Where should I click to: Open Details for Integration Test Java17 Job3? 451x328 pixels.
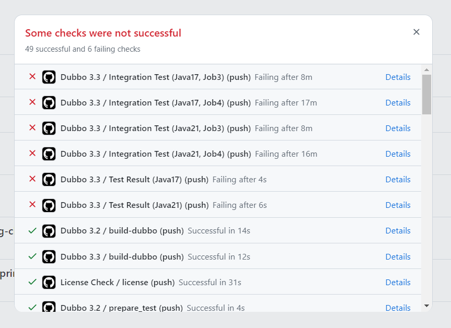[x=398, y=77]
